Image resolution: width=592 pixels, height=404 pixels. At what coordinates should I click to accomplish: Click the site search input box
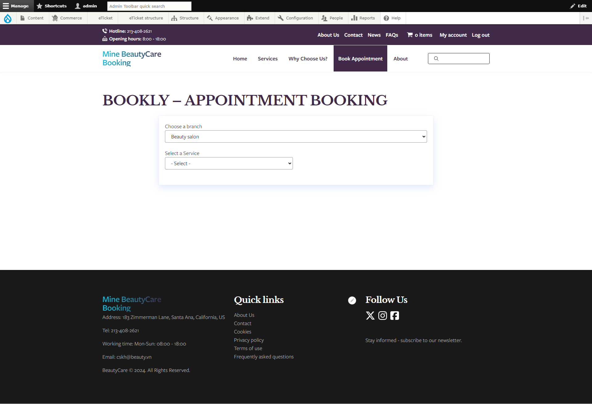coord(458,59)
